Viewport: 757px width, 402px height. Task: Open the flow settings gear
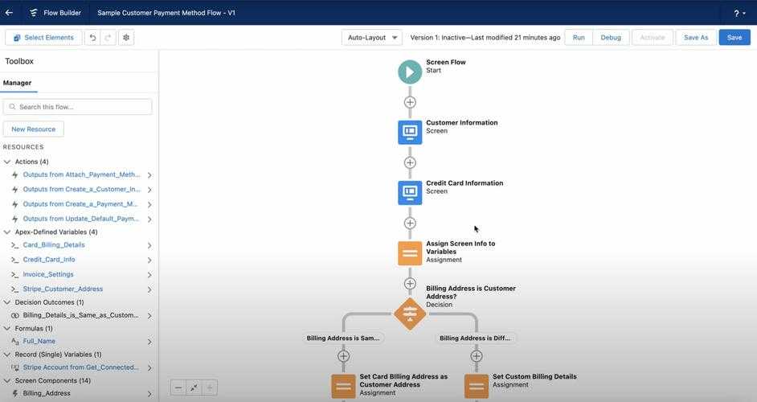tap(126, 38)
